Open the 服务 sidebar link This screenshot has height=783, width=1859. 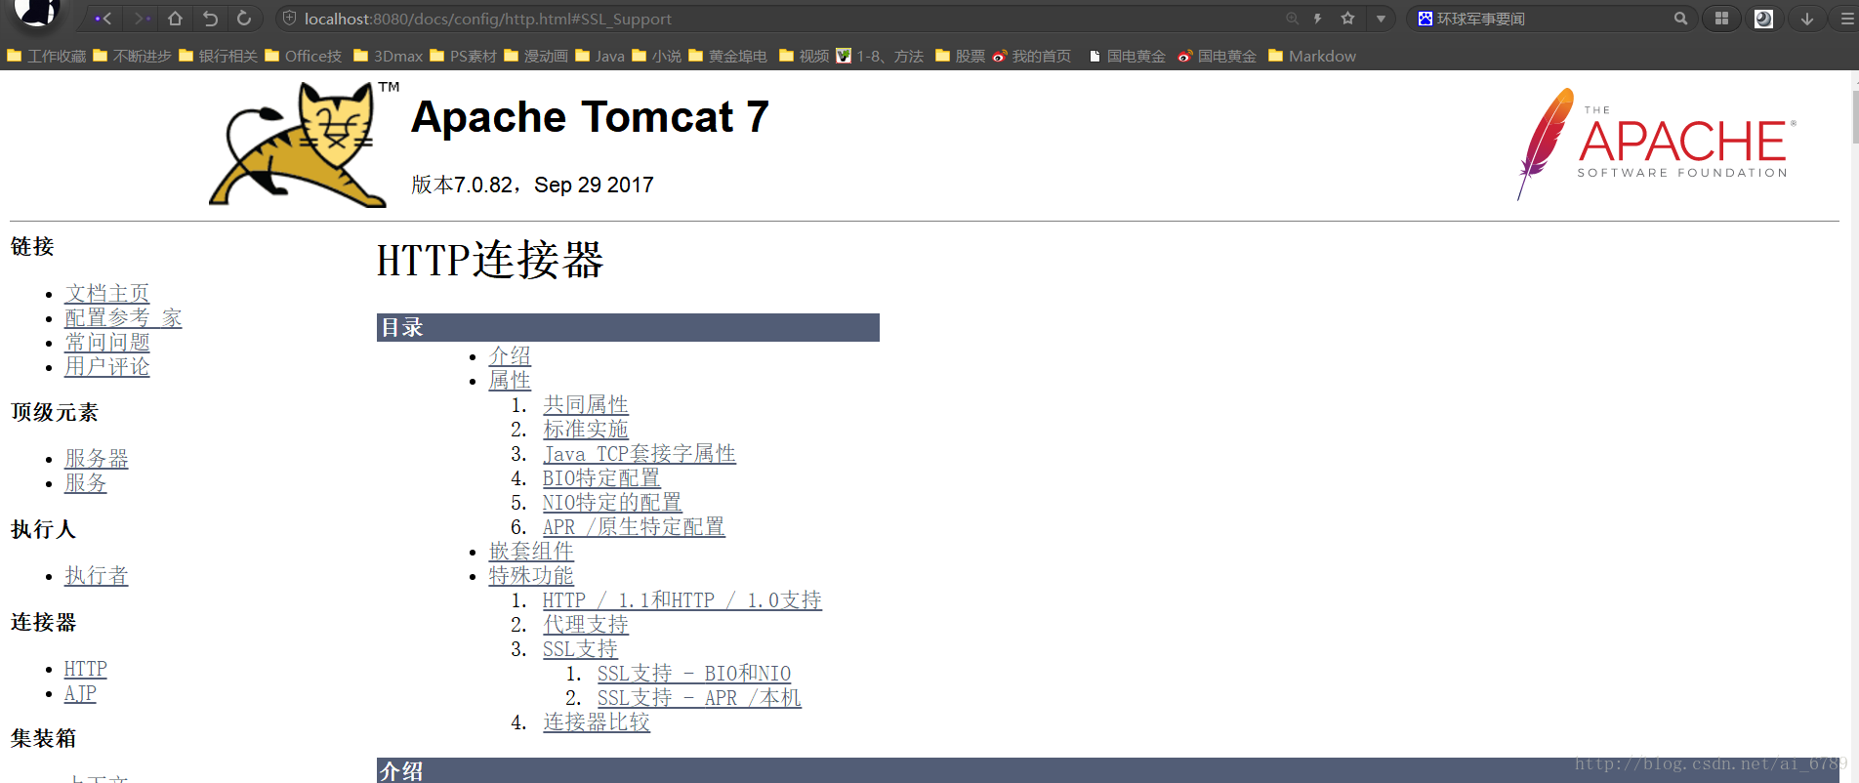tap(86, 483)
